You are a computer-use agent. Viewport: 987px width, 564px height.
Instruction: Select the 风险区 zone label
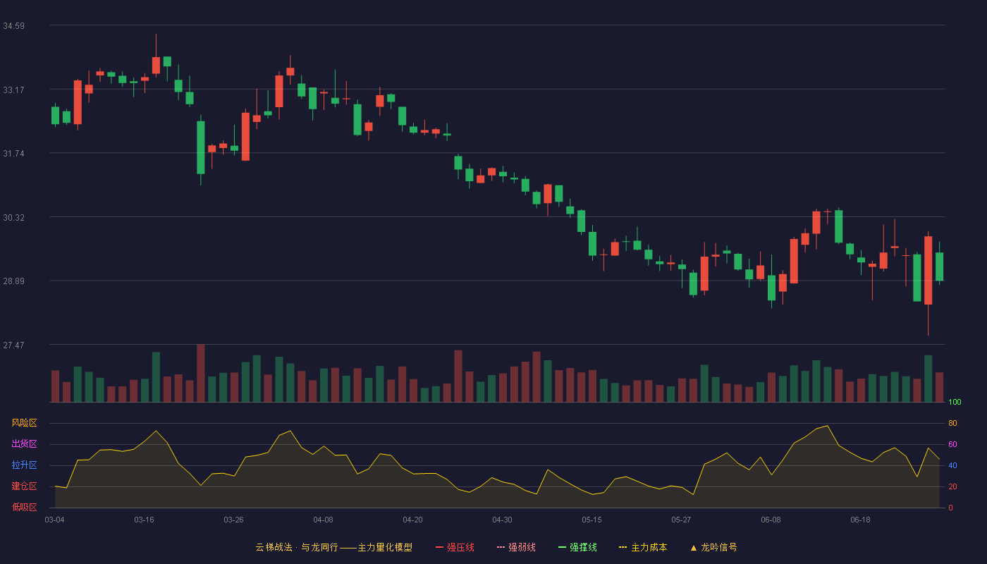pos(24,423)
